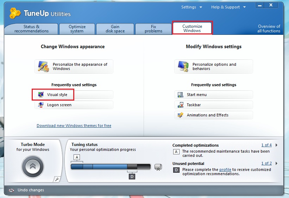
Task: Toggle the Turbo Mode round button
Action: (x=33, y=166)
